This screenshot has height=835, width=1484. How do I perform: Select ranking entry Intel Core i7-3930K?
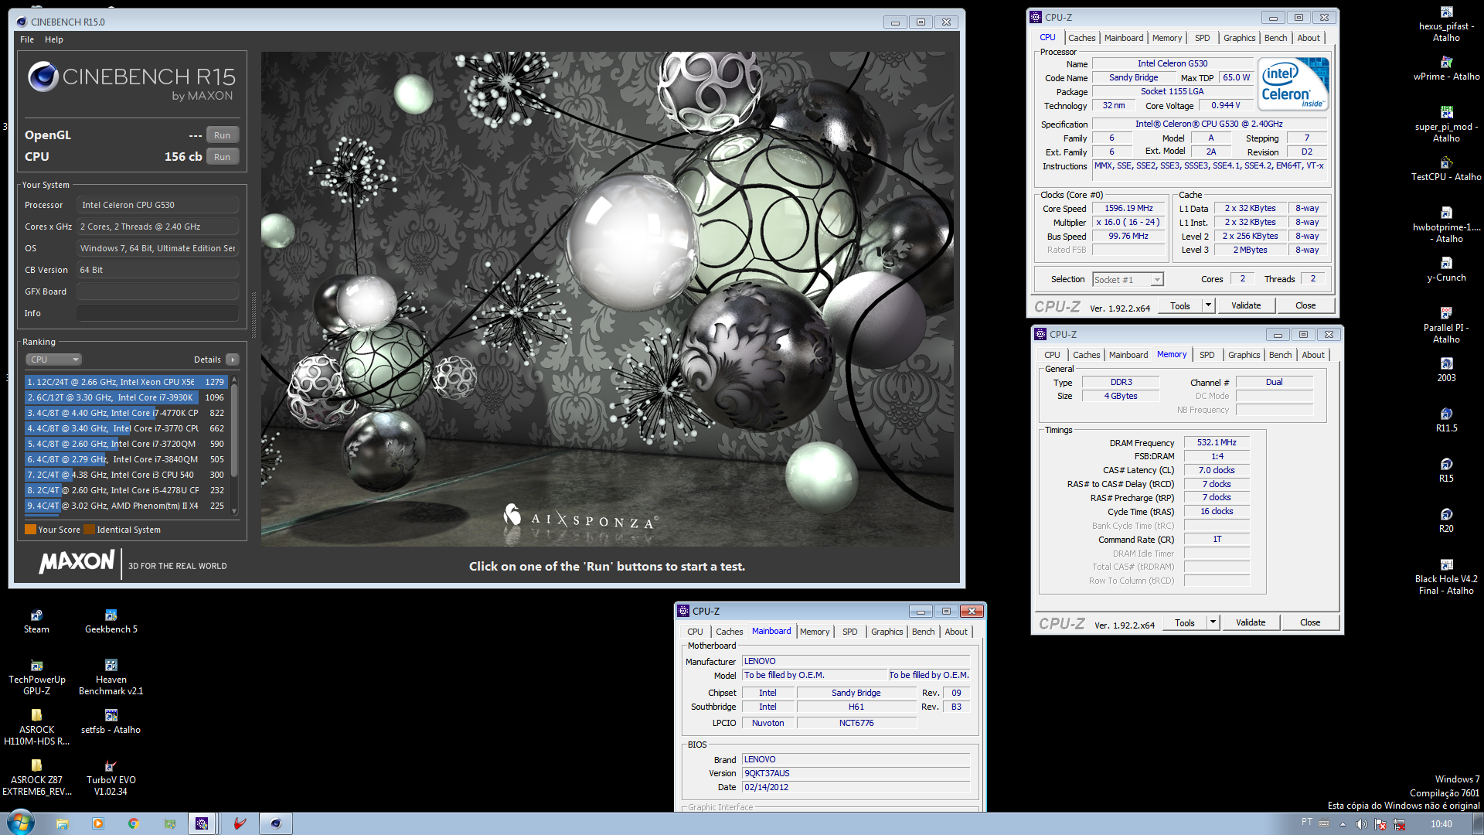(x=125, y=397)
